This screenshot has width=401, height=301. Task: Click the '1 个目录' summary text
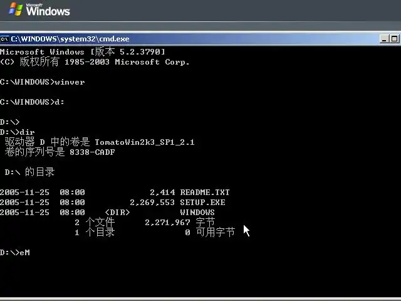(95, 232)
